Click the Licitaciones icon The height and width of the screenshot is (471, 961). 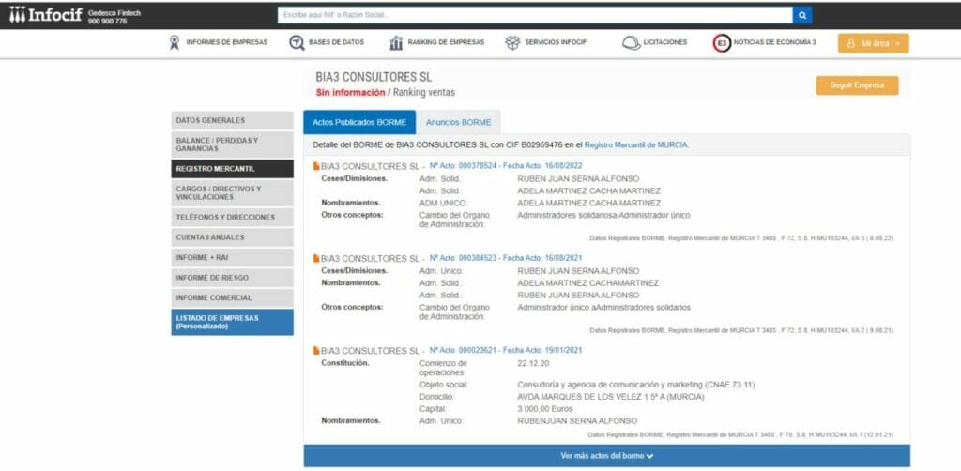(x=631, y=42)
